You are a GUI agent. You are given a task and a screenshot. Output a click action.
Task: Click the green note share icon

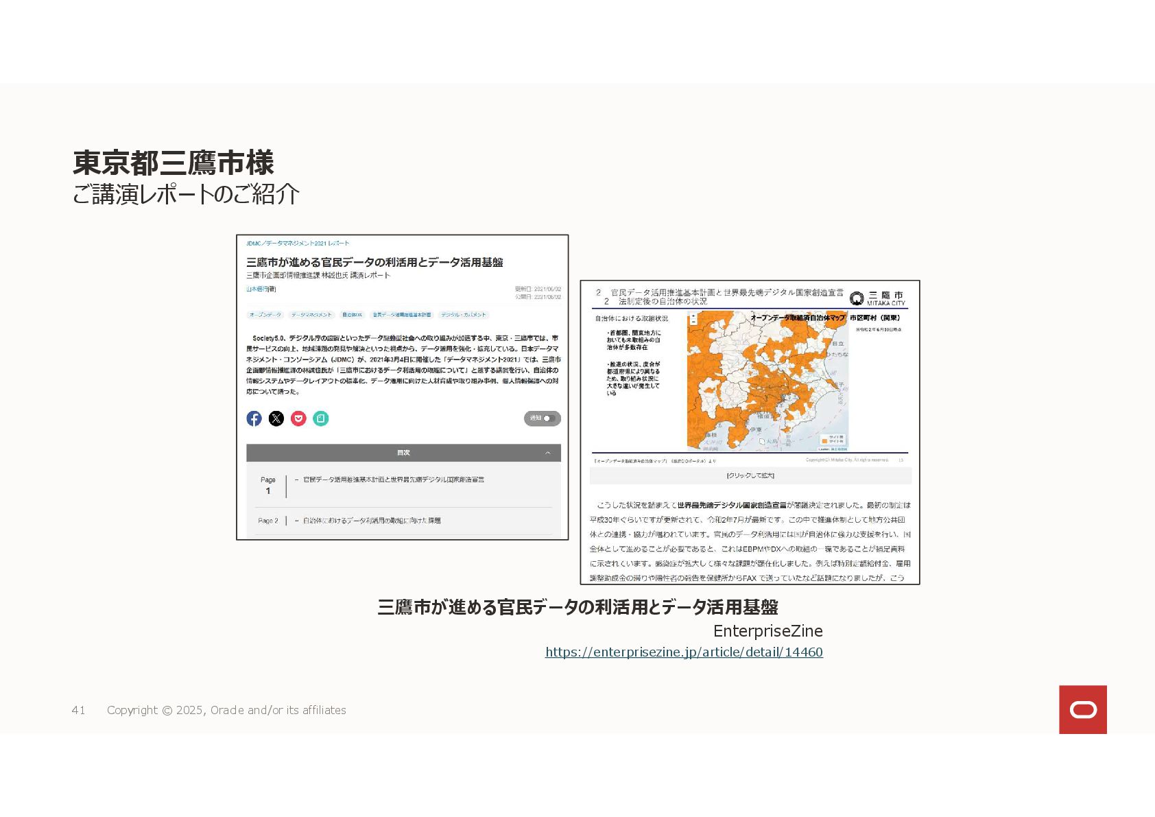321,418
